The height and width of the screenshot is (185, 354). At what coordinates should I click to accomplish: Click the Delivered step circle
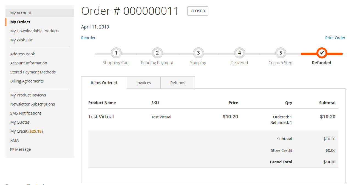pos(239,53)
